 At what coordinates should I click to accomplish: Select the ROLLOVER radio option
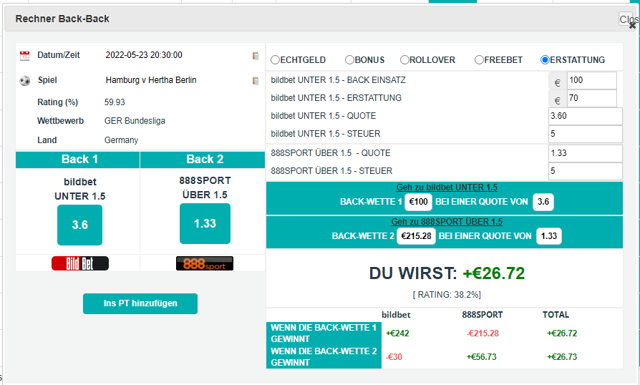click(x=404, y=60)
